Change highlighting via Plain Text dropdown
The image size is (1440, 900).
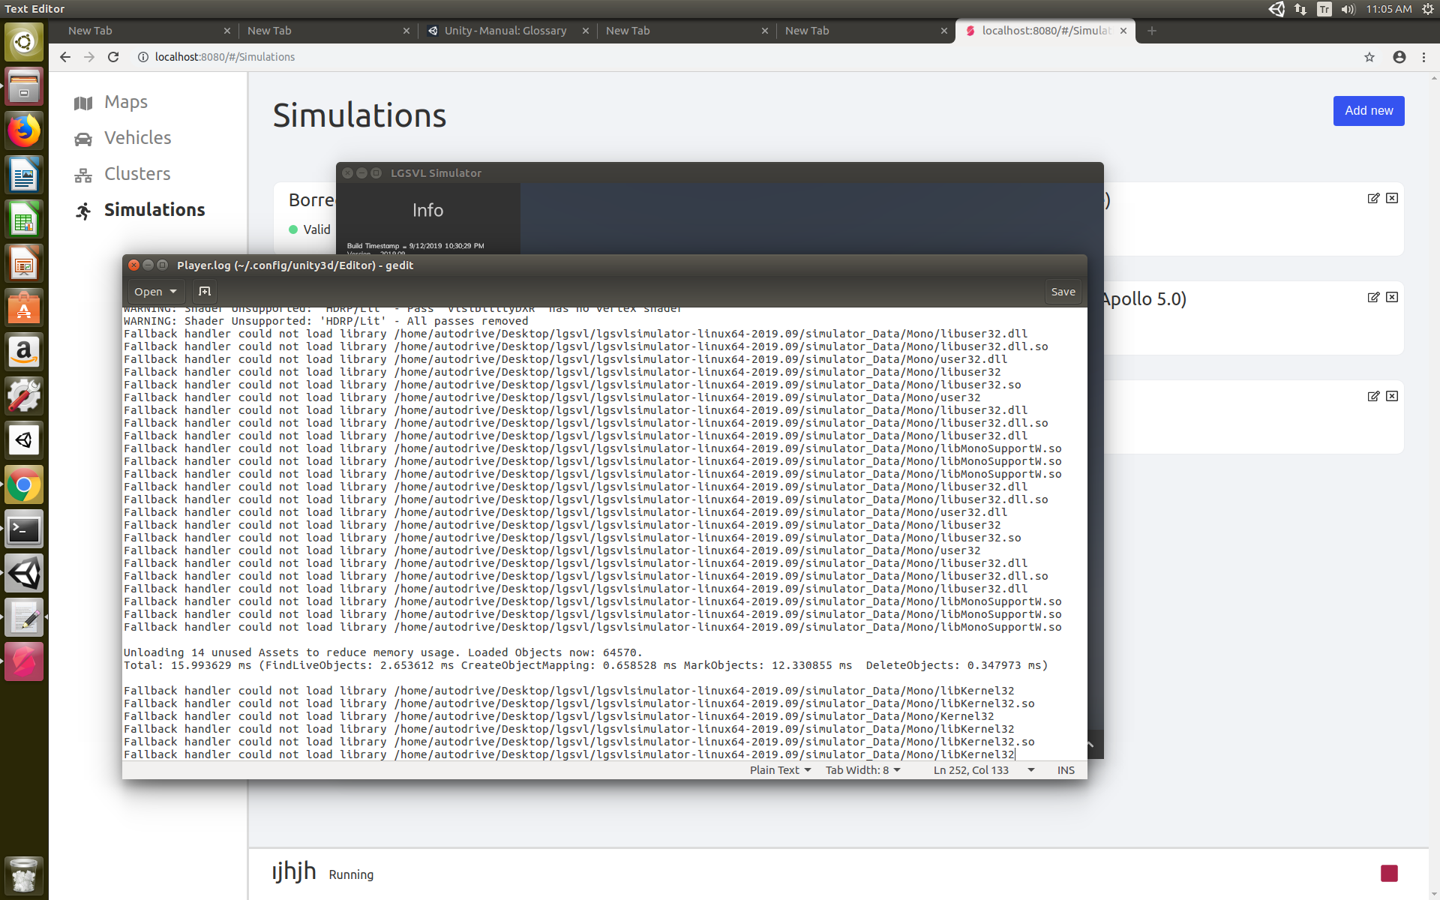coord(779,769)
